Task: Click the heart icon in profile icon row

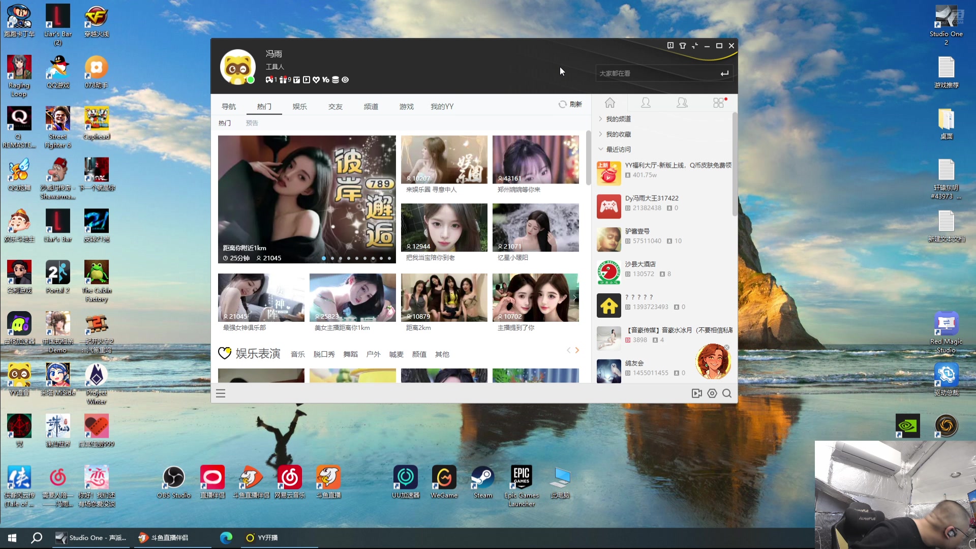Action: coord(316,80)
